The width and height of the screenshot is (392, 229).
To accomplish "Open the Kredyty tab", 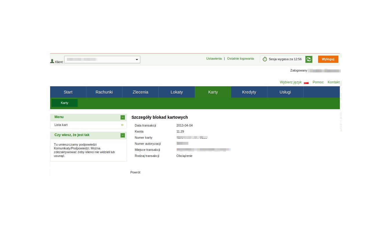I will (x=249, y=92).
